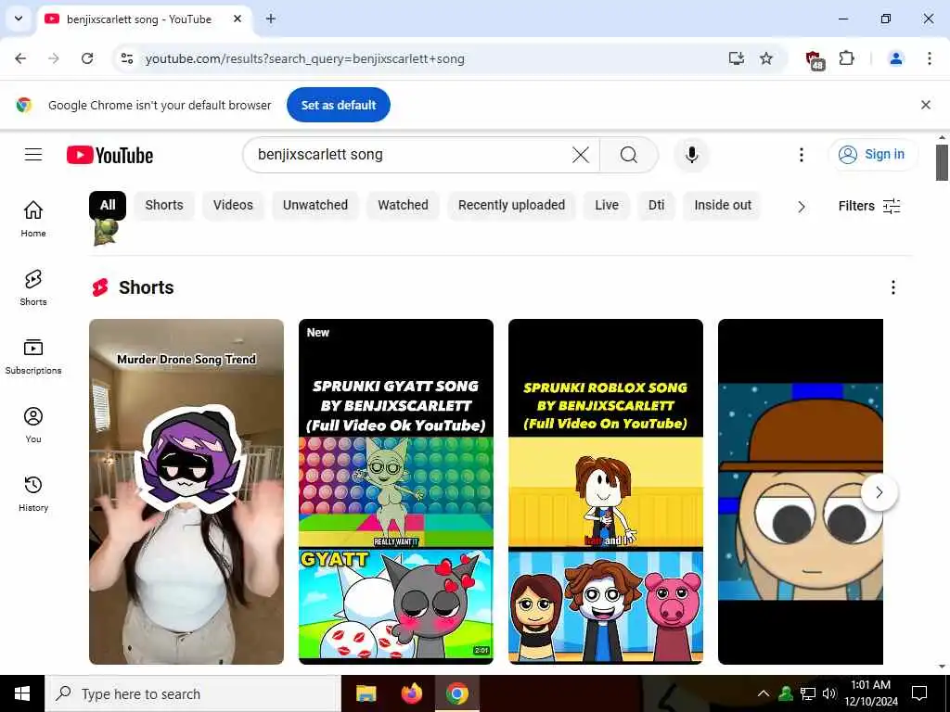Image resolution: width=950 pixels, height=712 pixels.
Task: Reload the page
Action: coord(87,58)
